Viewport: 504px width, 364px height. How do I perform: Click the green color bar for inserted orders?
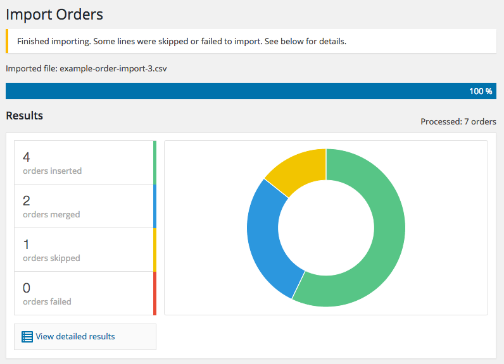click(x=154, y=162)
